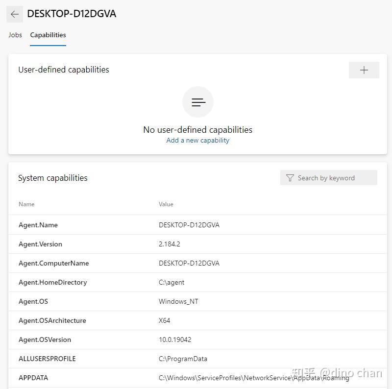
Task: Click the Agent.OS capability entry
Action: point(33,301)
